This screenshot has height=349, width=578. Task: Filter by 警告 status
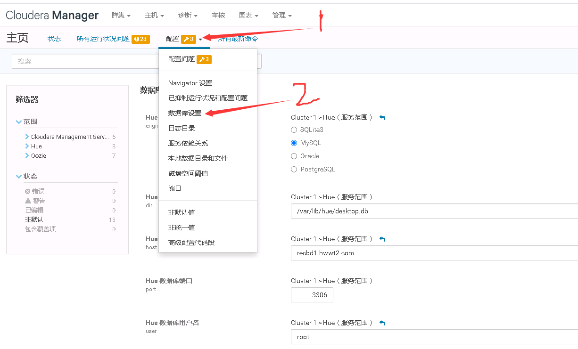pos(35,201)
